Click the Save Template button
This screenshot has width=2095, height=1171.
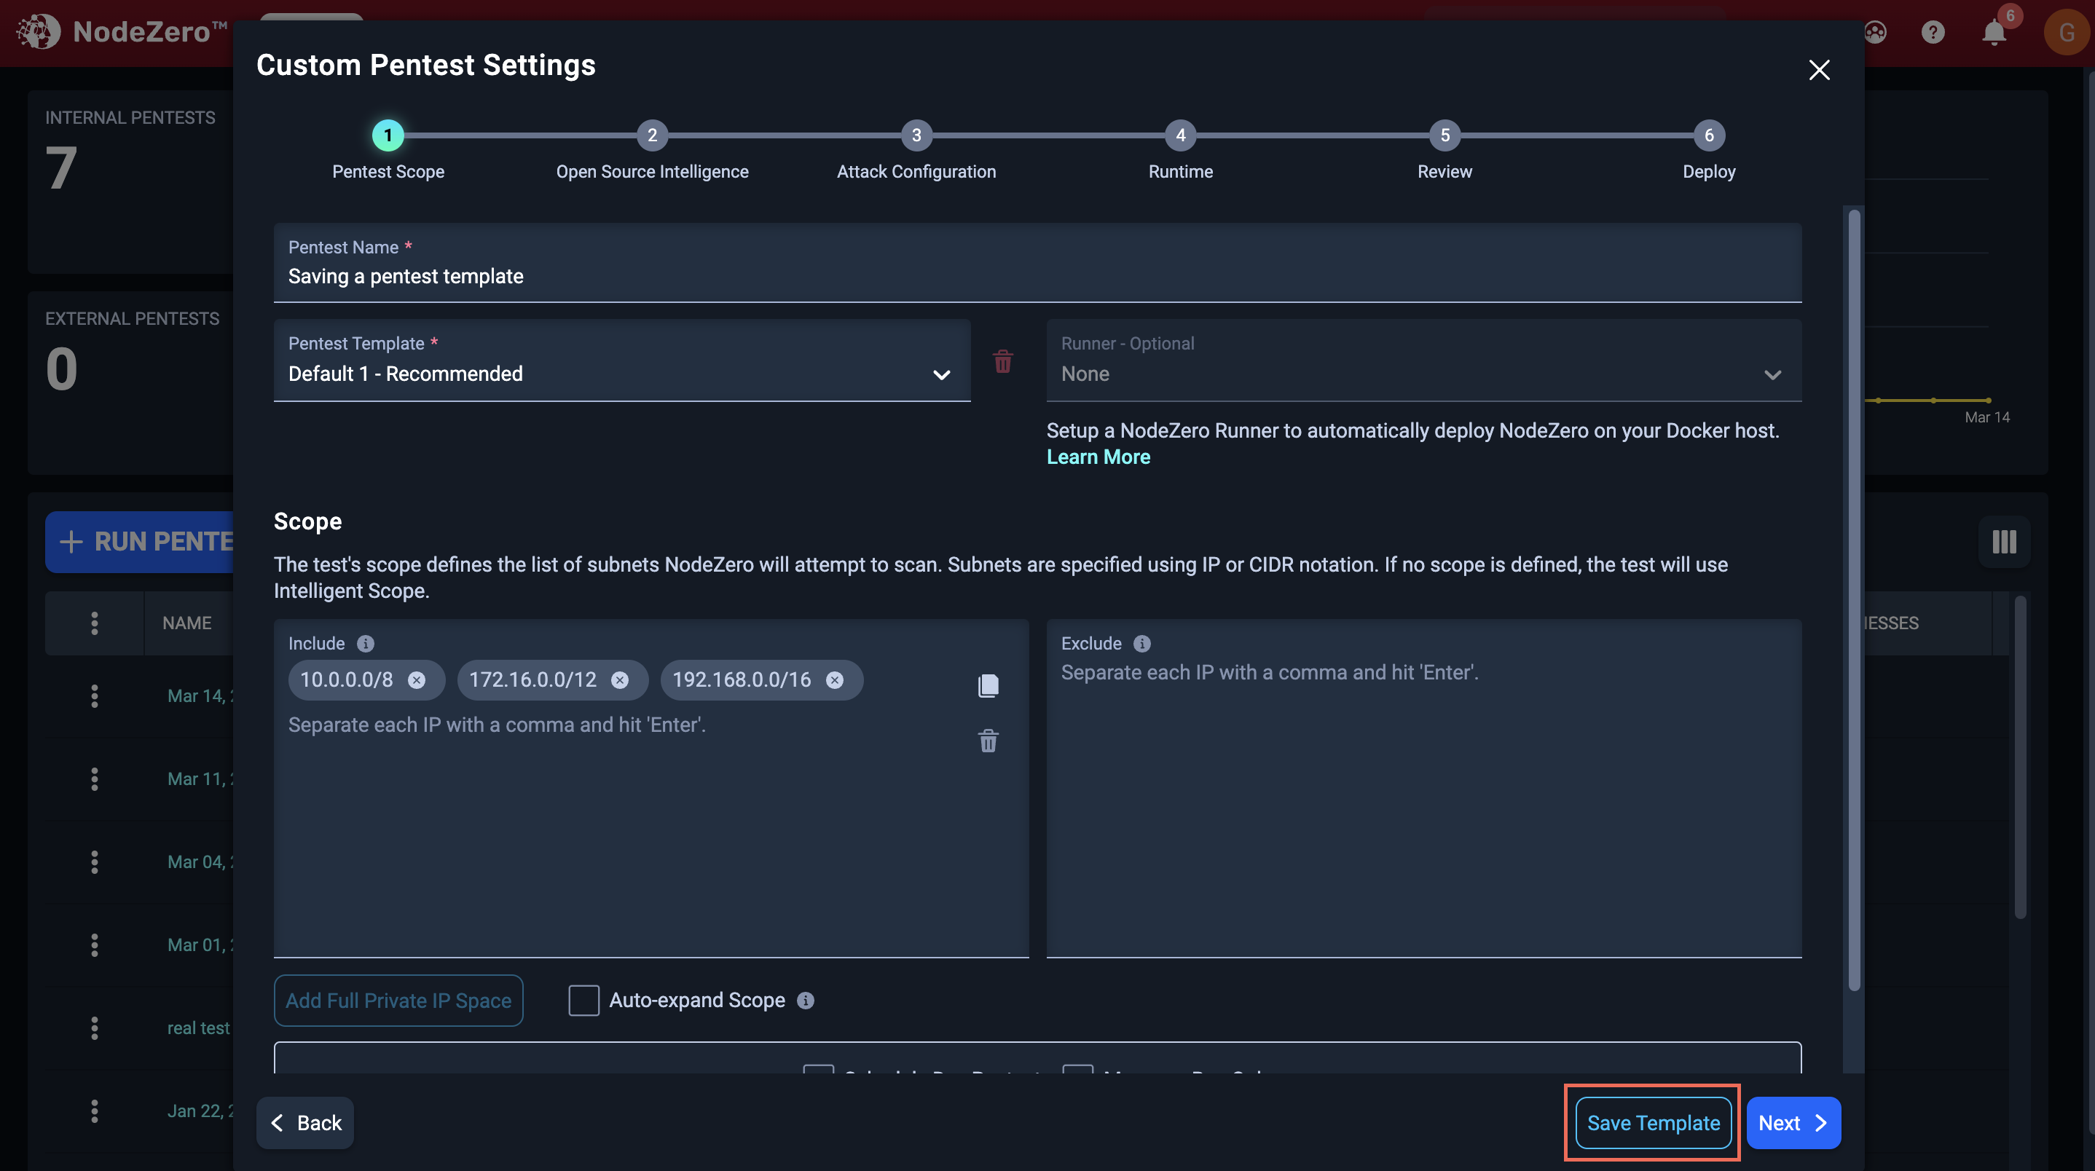point(1654,1123)
